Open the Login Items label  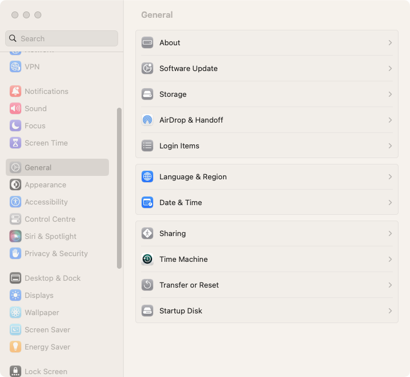[x=179, y=146]
